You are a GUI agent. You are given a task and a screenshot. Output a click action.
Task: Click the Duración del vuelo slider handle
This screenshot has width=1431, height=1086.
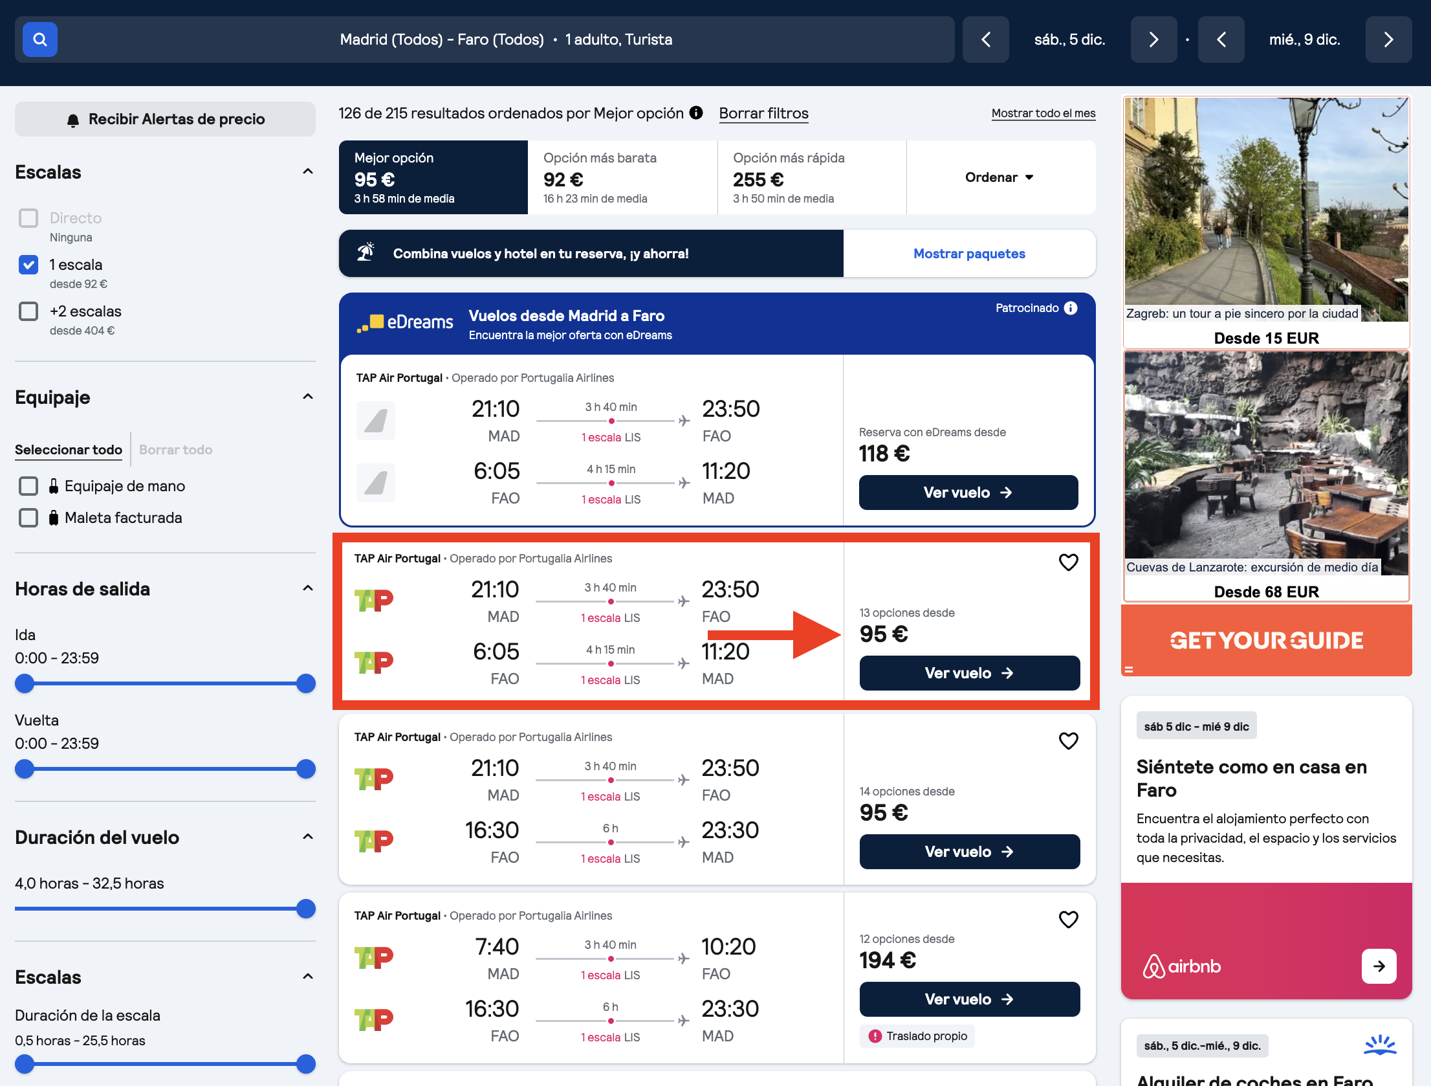pos(305,909)
